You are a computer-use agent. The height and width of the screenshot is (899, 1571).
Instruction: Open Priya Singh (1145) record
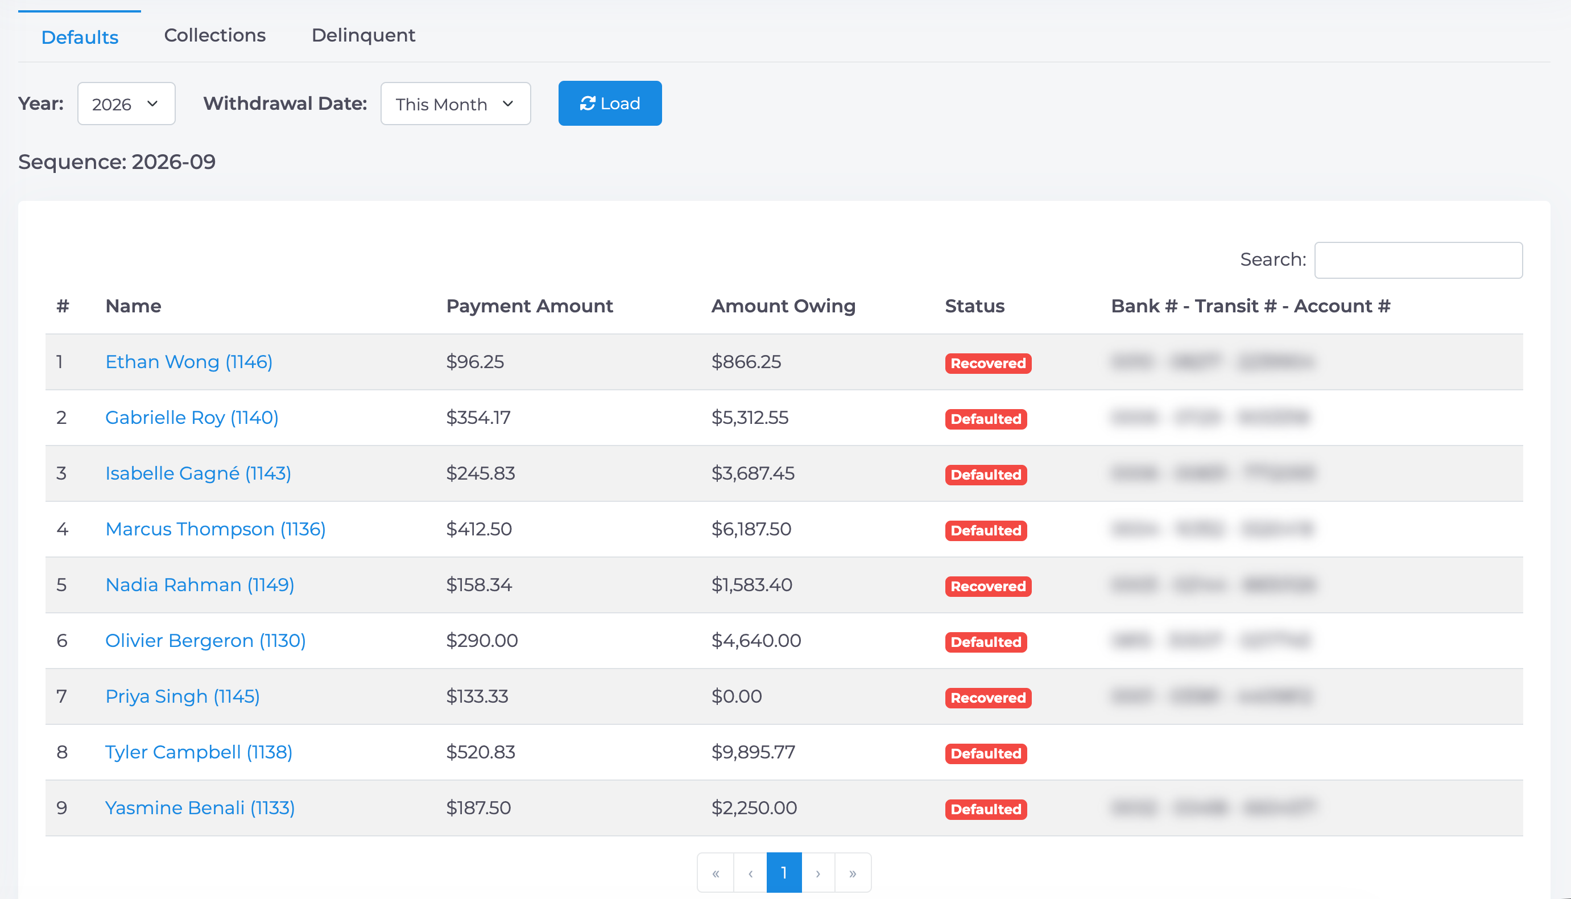click(x=183, y=696)
